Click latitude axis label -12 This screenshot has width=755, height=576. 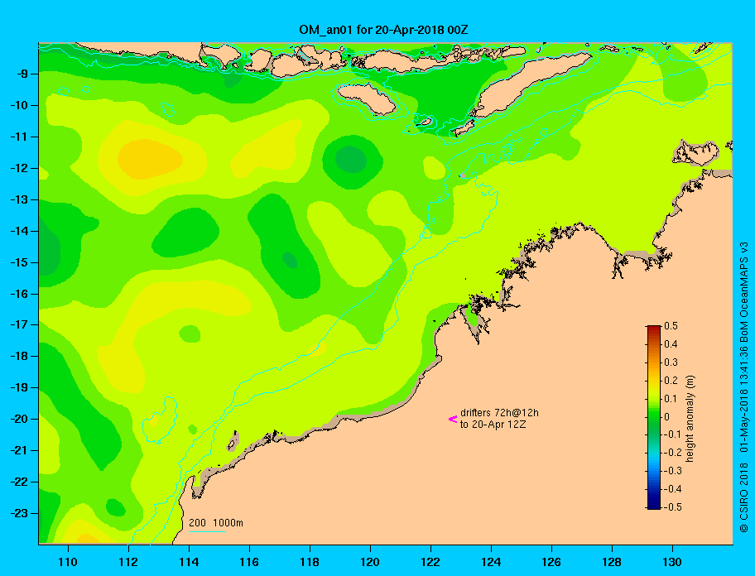pyautogui.click(x=18, y=169)
